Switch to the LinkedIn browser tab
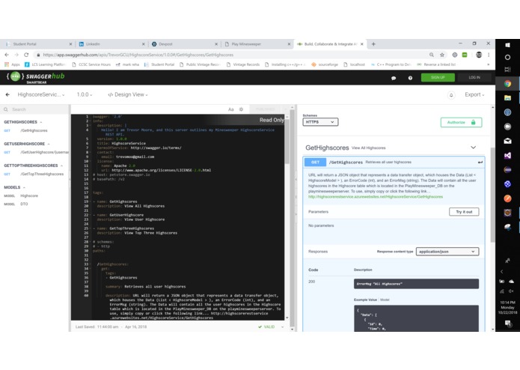Screen dimensions: 520x370 (x=111, y=43)
